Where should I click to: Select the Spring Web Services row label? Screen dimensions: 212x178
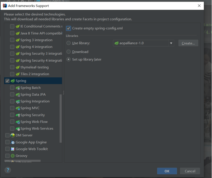point(37,129)
